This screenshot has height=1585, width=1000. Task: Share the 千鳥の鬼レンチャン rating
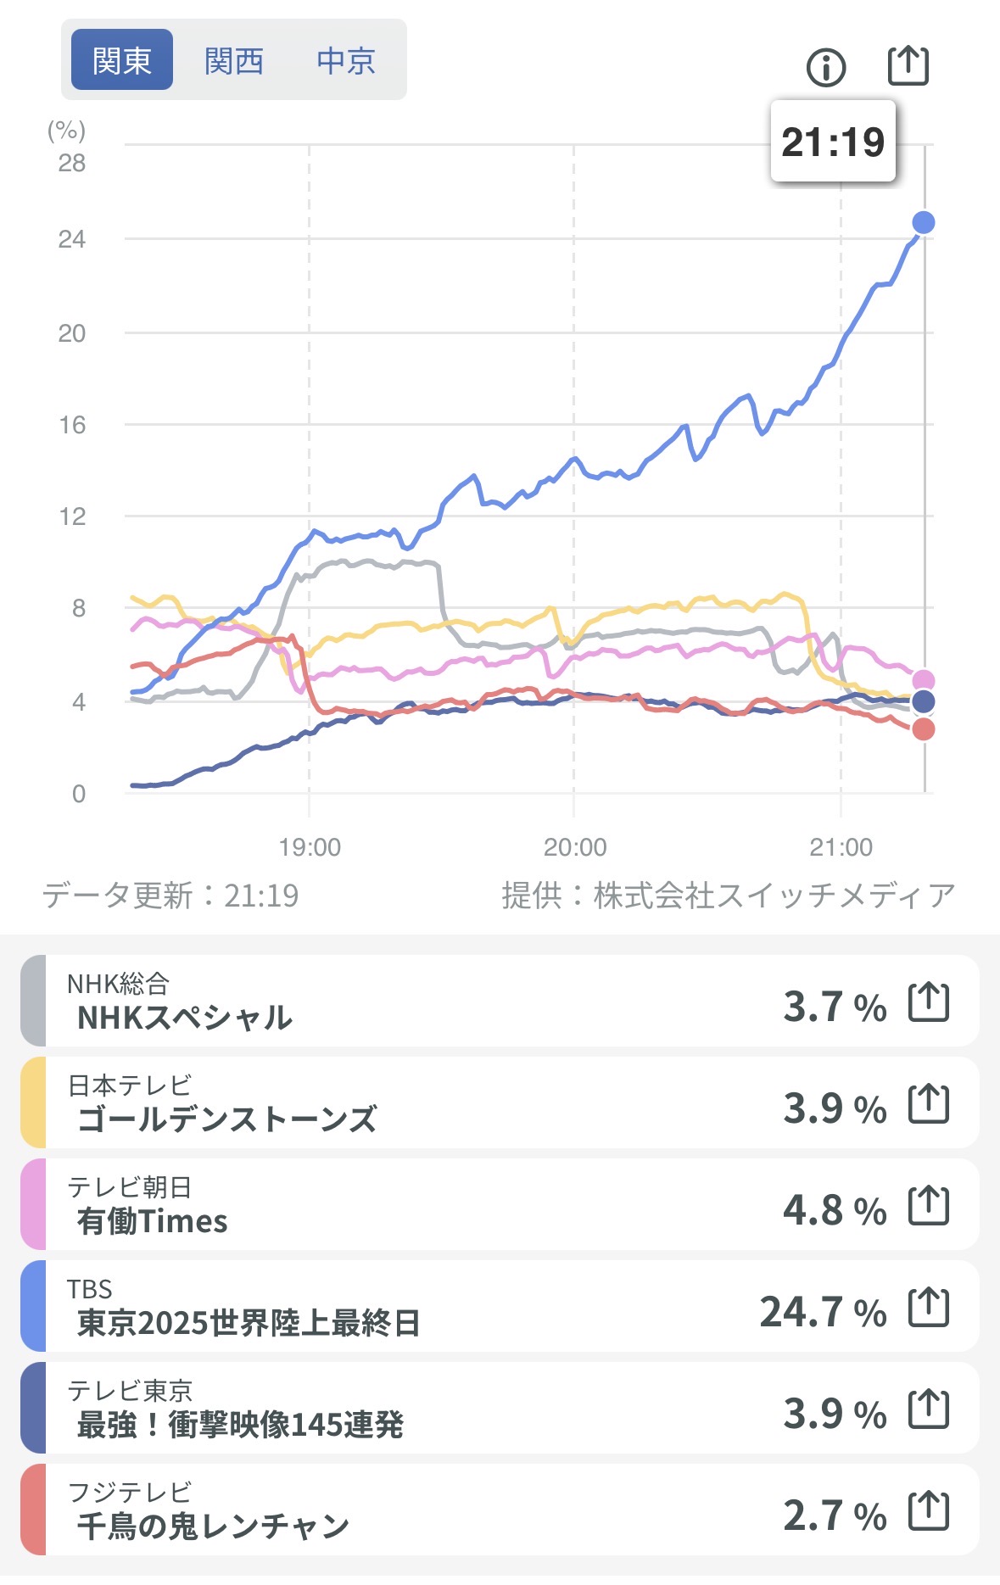(928, 1511)
